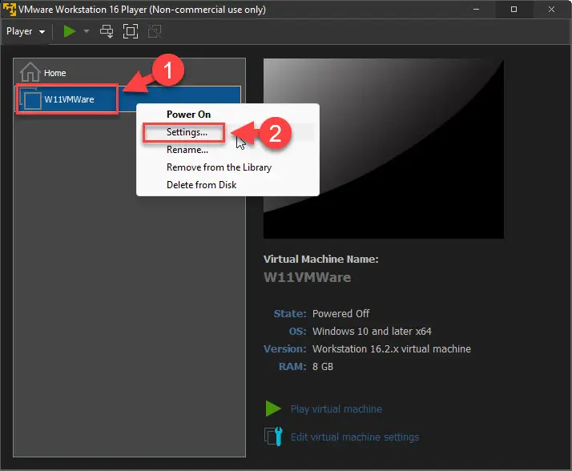
Task: Maximize the VMware Player window
Action: pos(514,10)
